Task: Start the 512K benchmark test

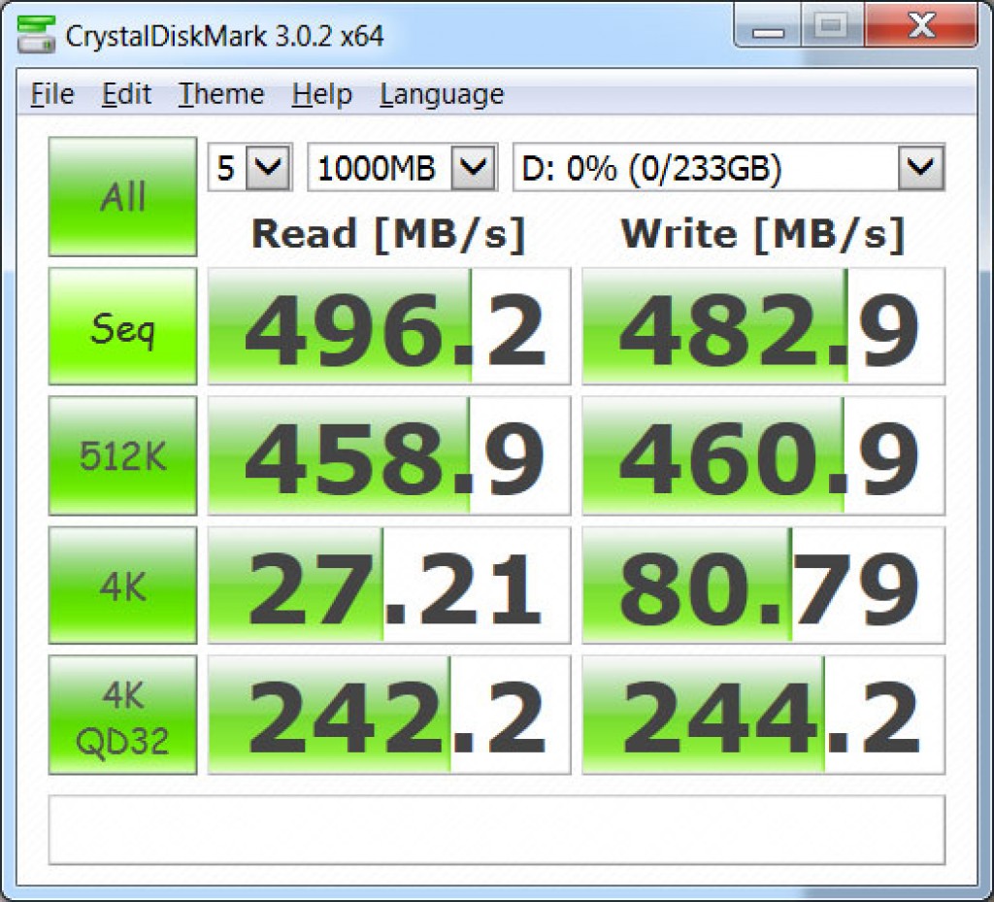Action: pyautogui.click(x=123, y=455)
